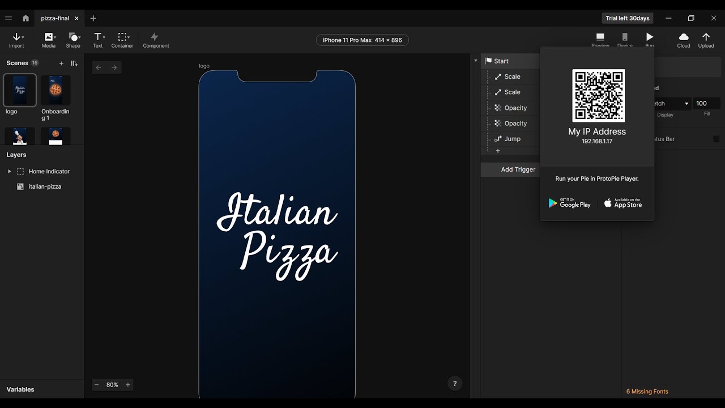Click the fill value field showing 100
This screenshot has width=725, height=408.
pyautogui.click(x=707, y=104)
